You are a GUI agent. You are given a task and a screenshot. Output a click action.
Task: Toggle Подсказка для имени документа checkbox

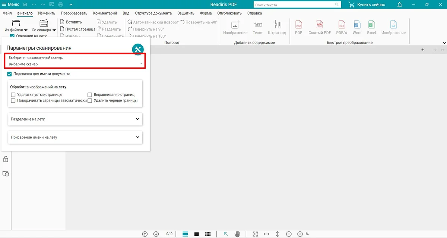[x=10, y=74]
